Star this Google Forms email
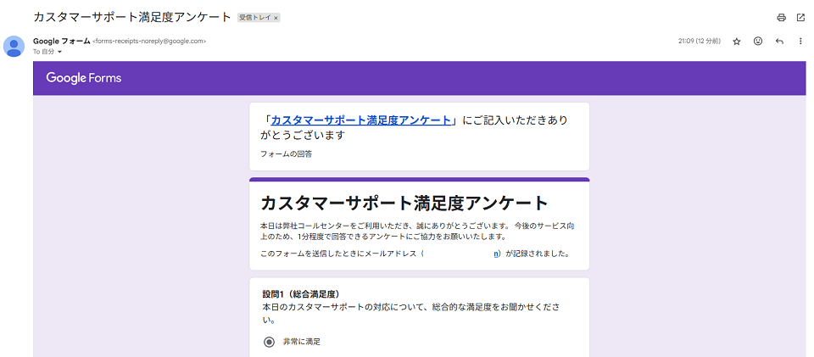The image size is (814, 357). [737, 42]
